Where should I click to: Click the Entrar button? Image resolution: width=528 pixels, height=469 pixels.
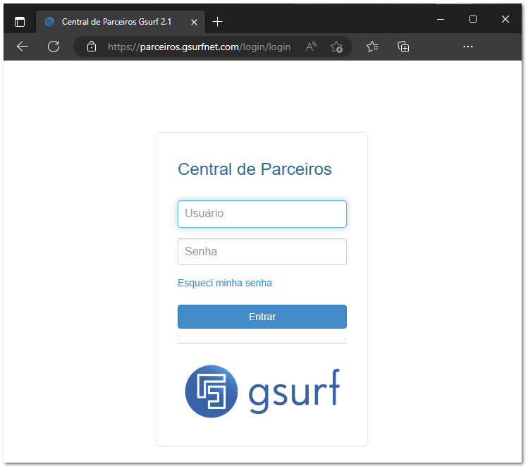(x=262, y=317)
